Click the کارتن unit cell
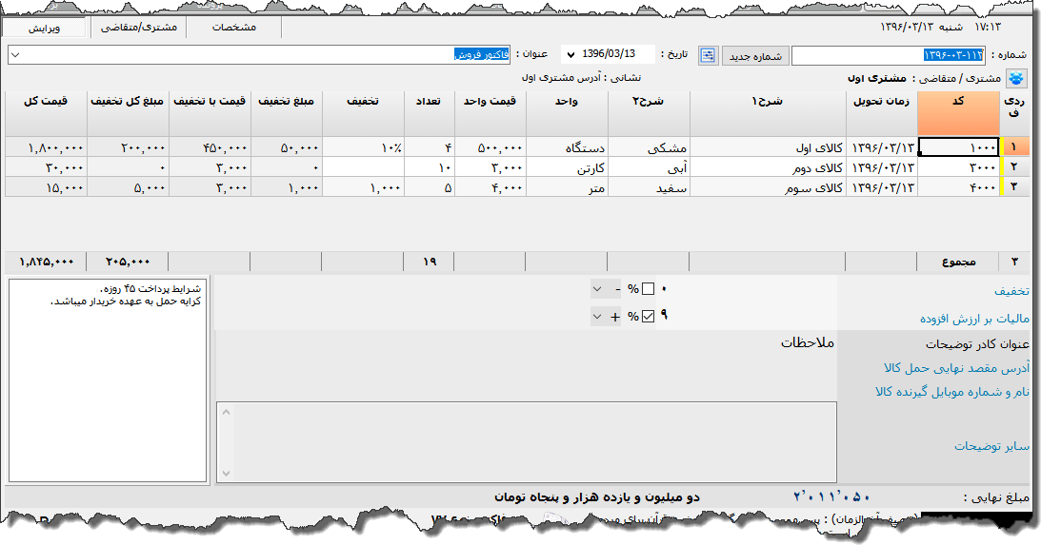The width and height of the screenshot is (1041, 545). (567, 167)
